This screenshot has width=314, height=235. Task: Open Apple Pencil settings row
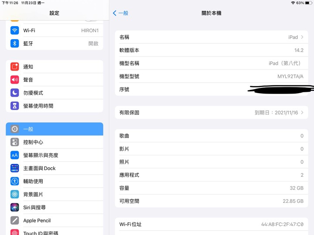(x=55, y=220)
